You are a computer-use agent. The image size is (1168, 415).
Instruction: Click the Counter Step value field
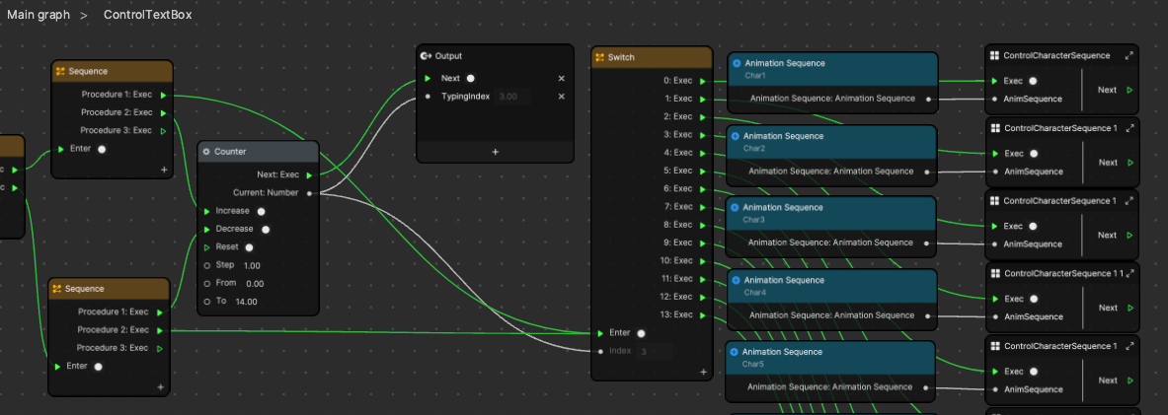point(251,265)
